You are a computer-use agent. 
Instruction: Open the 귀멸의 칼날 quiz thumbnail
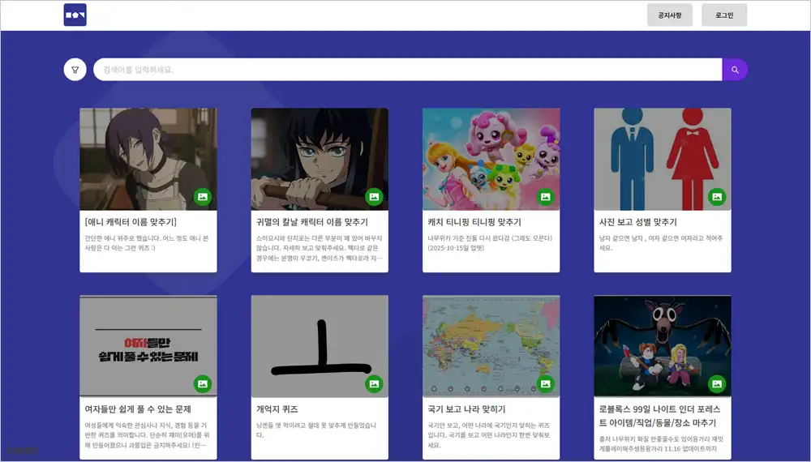tap(320, 159)
